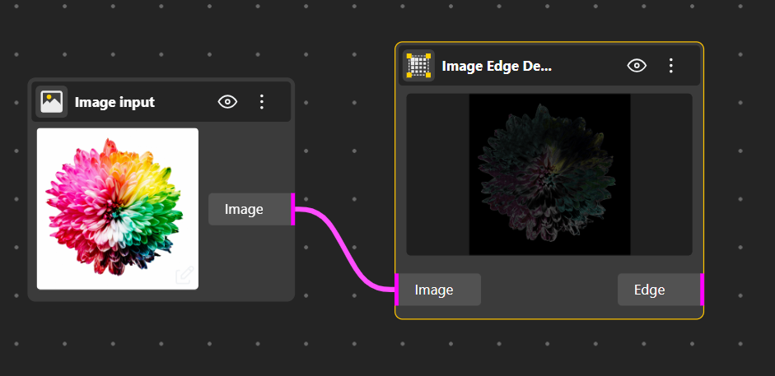Toggle the eye icon on Image input node
The image size is (775, 376).
tap(227, 102)
